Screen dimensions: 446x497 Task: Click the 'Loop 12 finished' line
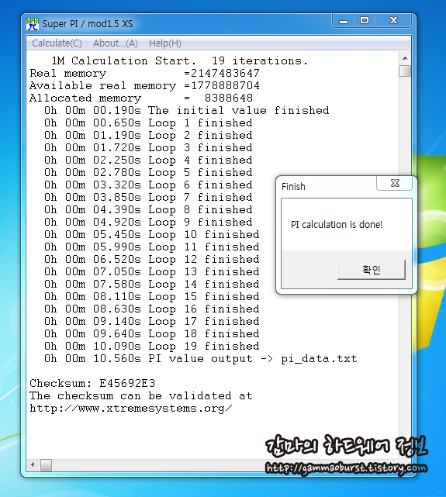point(152,259)
